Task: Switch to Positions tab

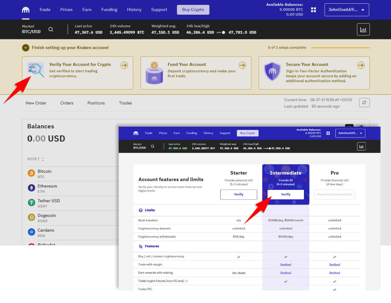Action: pos(96,103)
